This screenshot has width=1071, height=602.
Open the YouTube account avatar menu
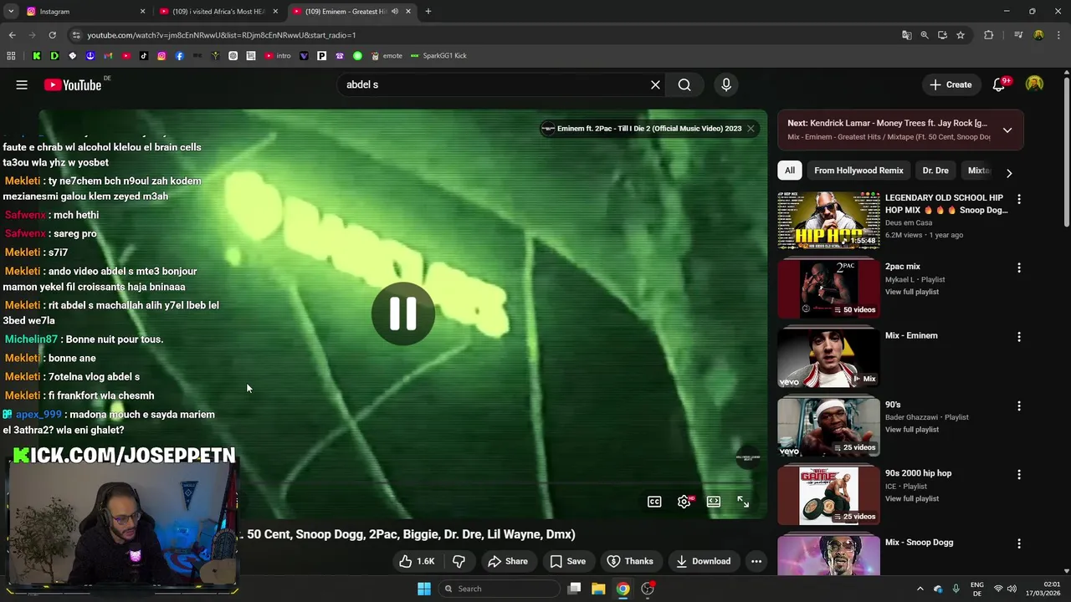point(1035,84)
